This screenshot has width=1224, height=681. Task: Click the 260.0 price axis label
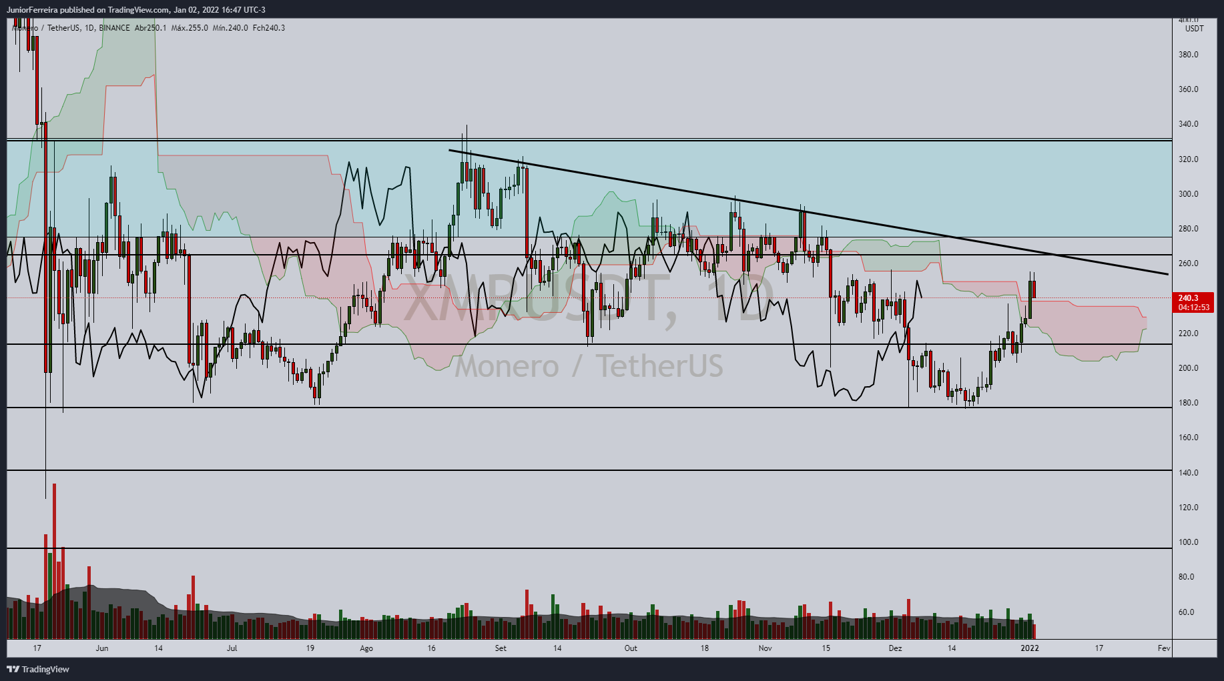(x=1189, y=263)
